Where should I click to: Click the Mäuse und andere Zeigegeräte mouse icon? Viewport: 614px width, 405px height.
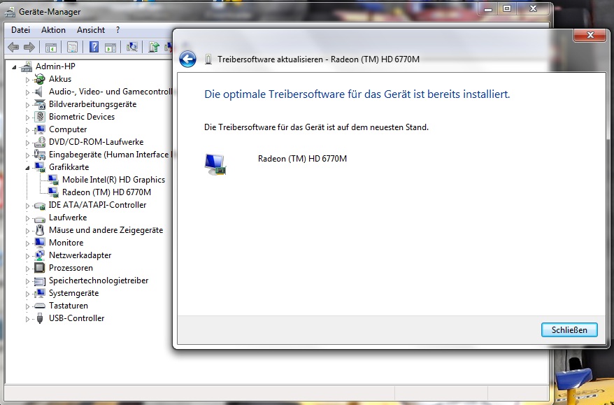tap(40, 230)
